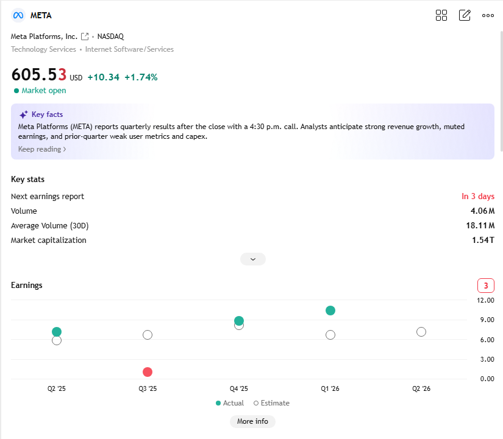Click the edit note pencil icon

tap(465, 15)
